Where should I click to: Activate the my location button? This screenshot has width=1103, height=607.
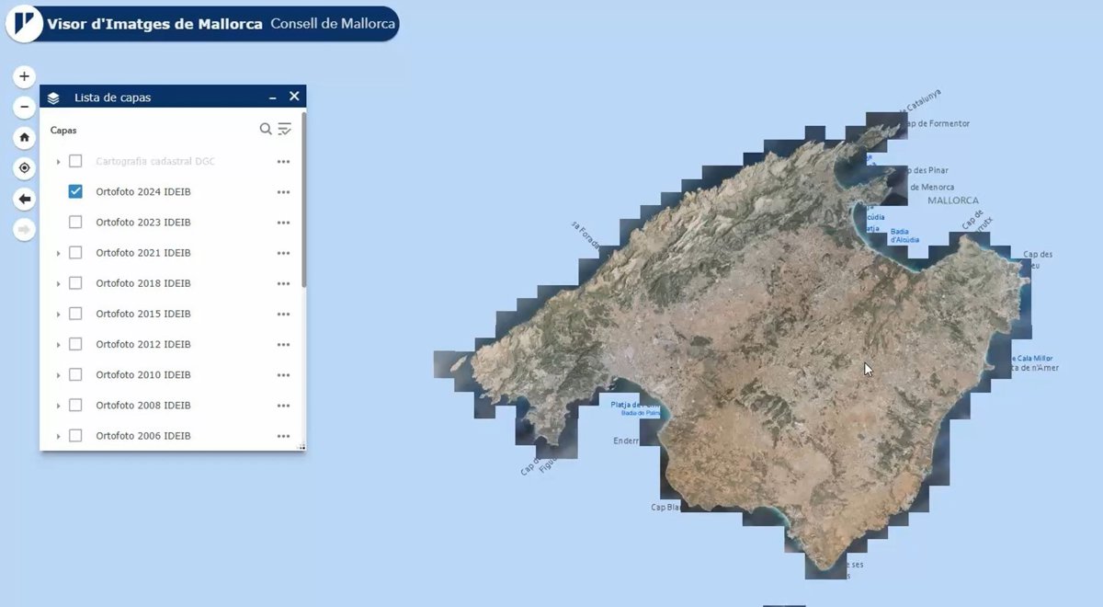tap(25, 168)
